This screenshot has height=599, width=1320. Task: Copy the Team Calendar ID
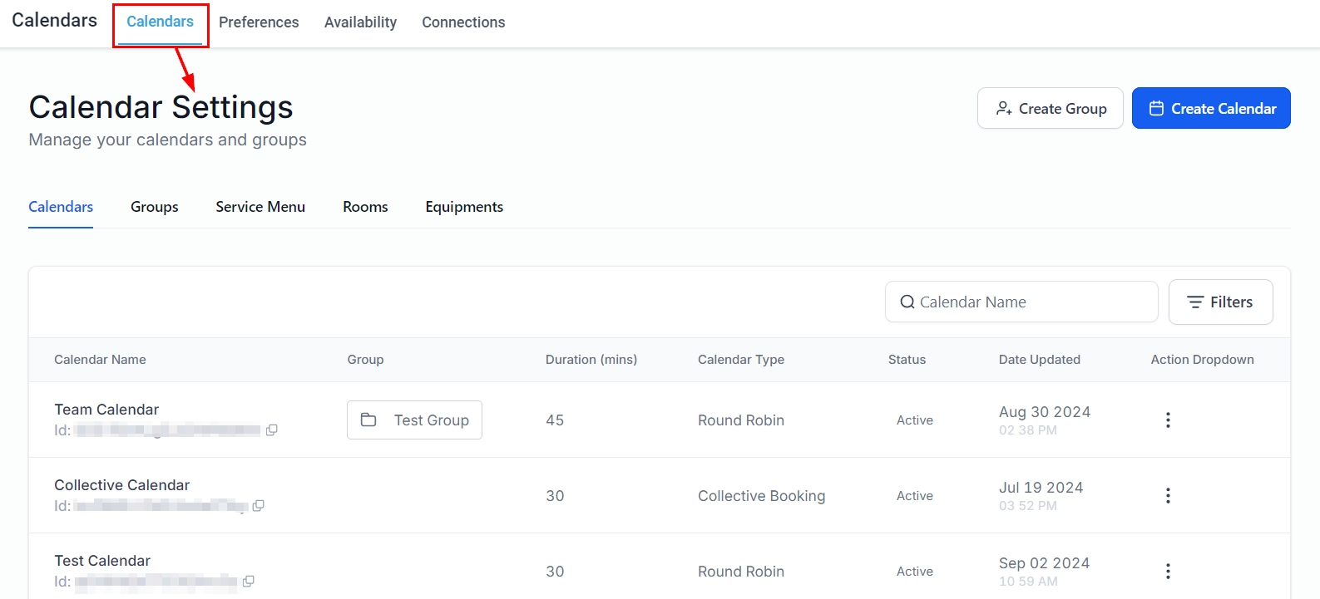click(271, 430)
